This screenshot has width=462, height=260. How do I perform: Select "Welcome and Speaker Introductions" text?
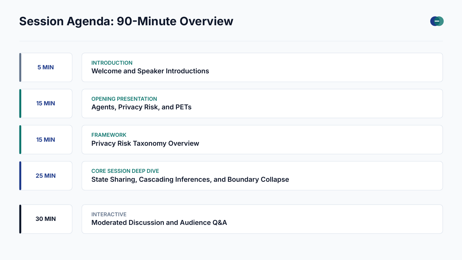click(150, 71)
